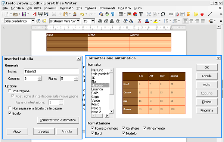224x142 pixels.
Task: Click the Insert Table icon
Action: click(x=121, y=14)
